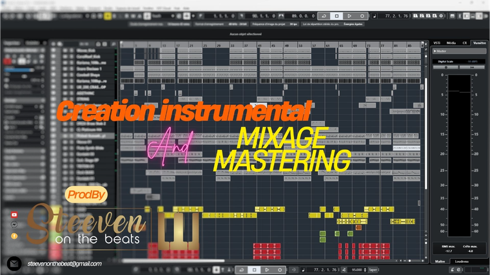The height and width of the screenshot is (275, 490).
Task: Select the Maître tab below the meter
Action: coord(440,261)
